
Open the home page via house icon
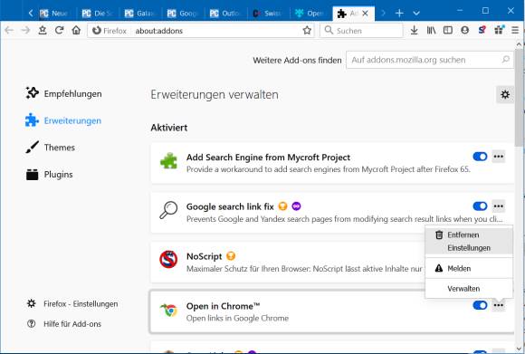click(76, 31)
